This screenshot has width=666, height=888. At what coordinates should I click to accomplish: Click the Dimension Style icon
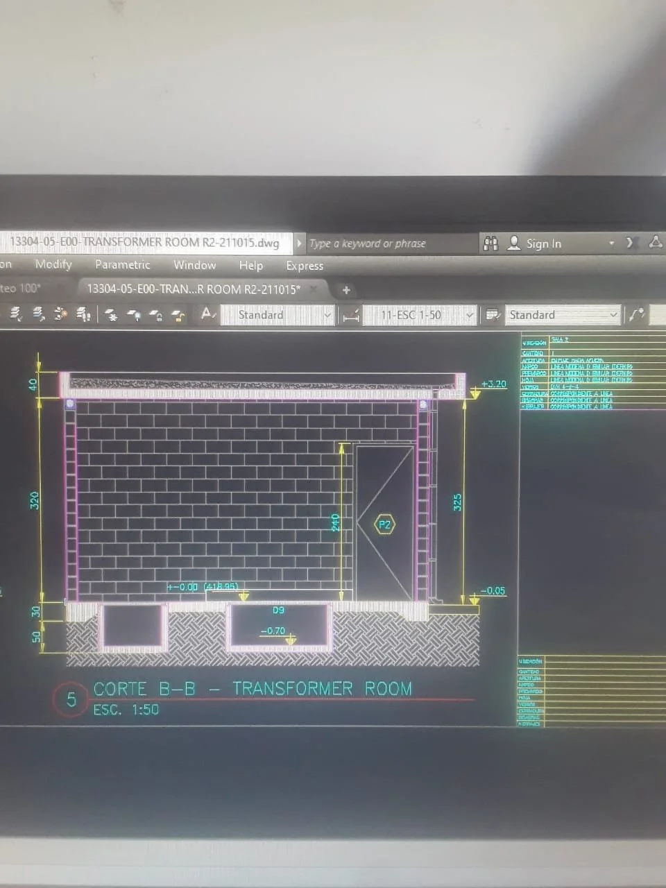pos(352,316)
